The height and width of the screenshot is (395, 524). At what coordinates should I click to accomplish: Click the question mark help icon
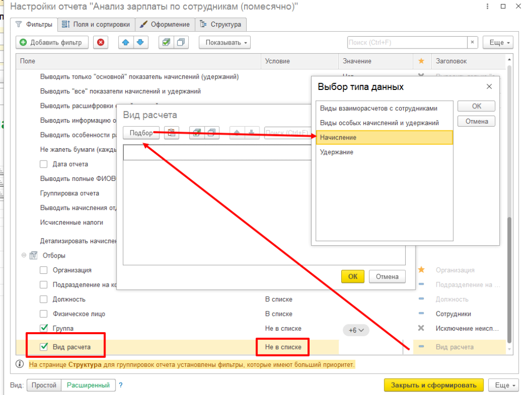121,385
